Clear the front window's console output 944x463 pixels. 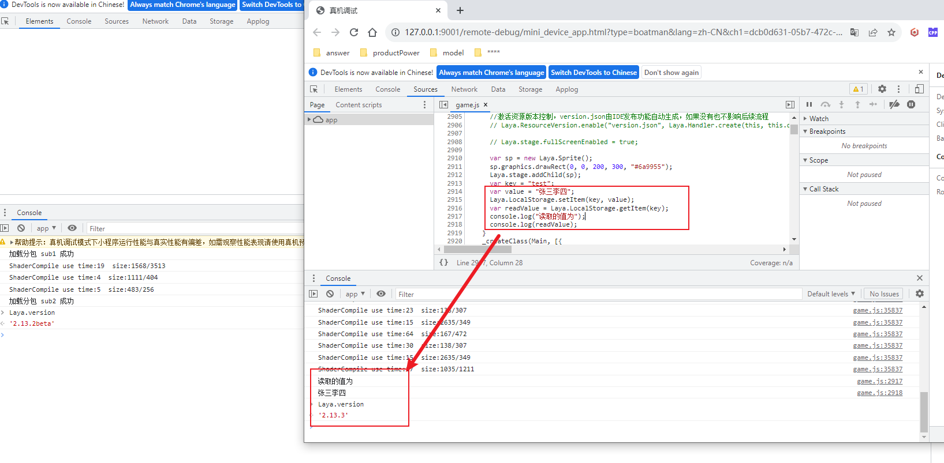[x=330, y=294]
